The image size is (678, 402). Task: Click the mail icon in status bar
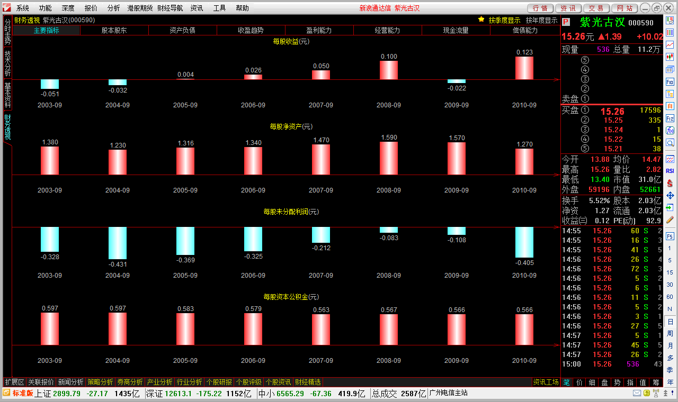pyautogui.click(x=637, y=394)
